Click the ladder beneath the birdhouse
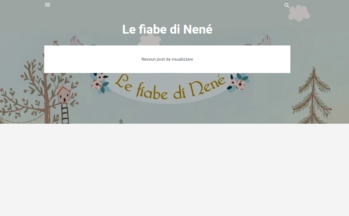 [x=65, y=114]
